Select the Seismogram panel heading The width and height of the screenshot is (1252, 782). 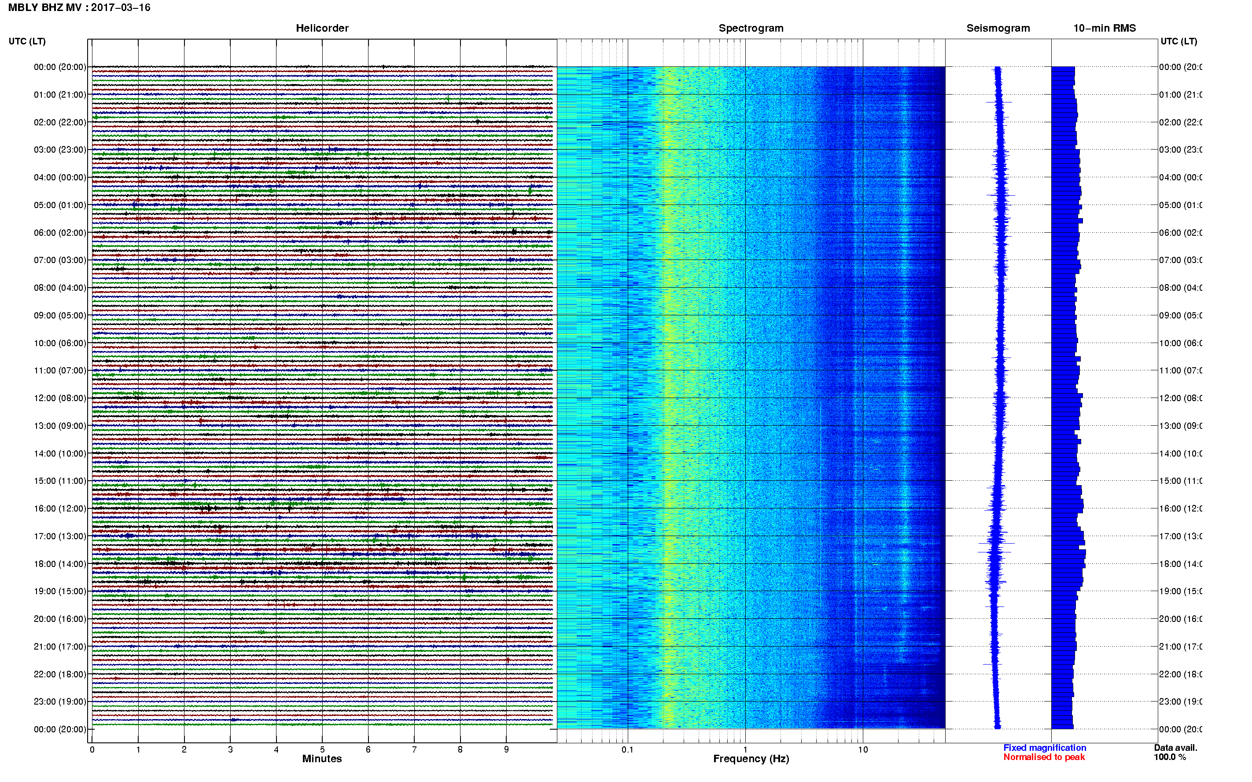pyautogui.click(x=998, y=28)
